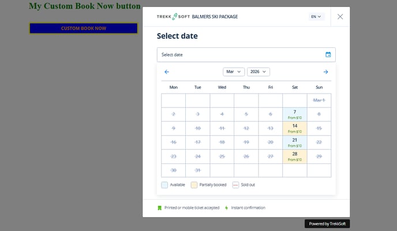Screen dimensions: 397x231
Task: Click the instant confirmation lightning icon
Action: pyautogui.click(x=227, y=207)
